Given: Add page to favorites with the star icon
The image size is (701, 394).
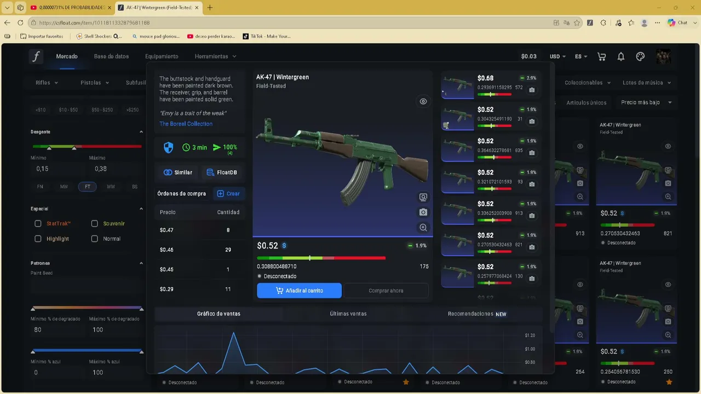Looking at the screenshot, I should pyautogui.click(x=577, y=22).
